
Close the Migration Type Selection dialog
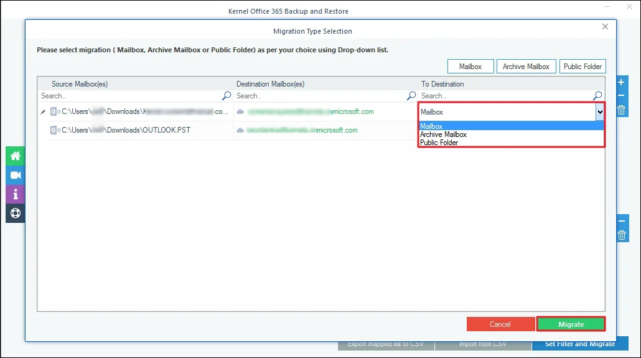point(605,27)
